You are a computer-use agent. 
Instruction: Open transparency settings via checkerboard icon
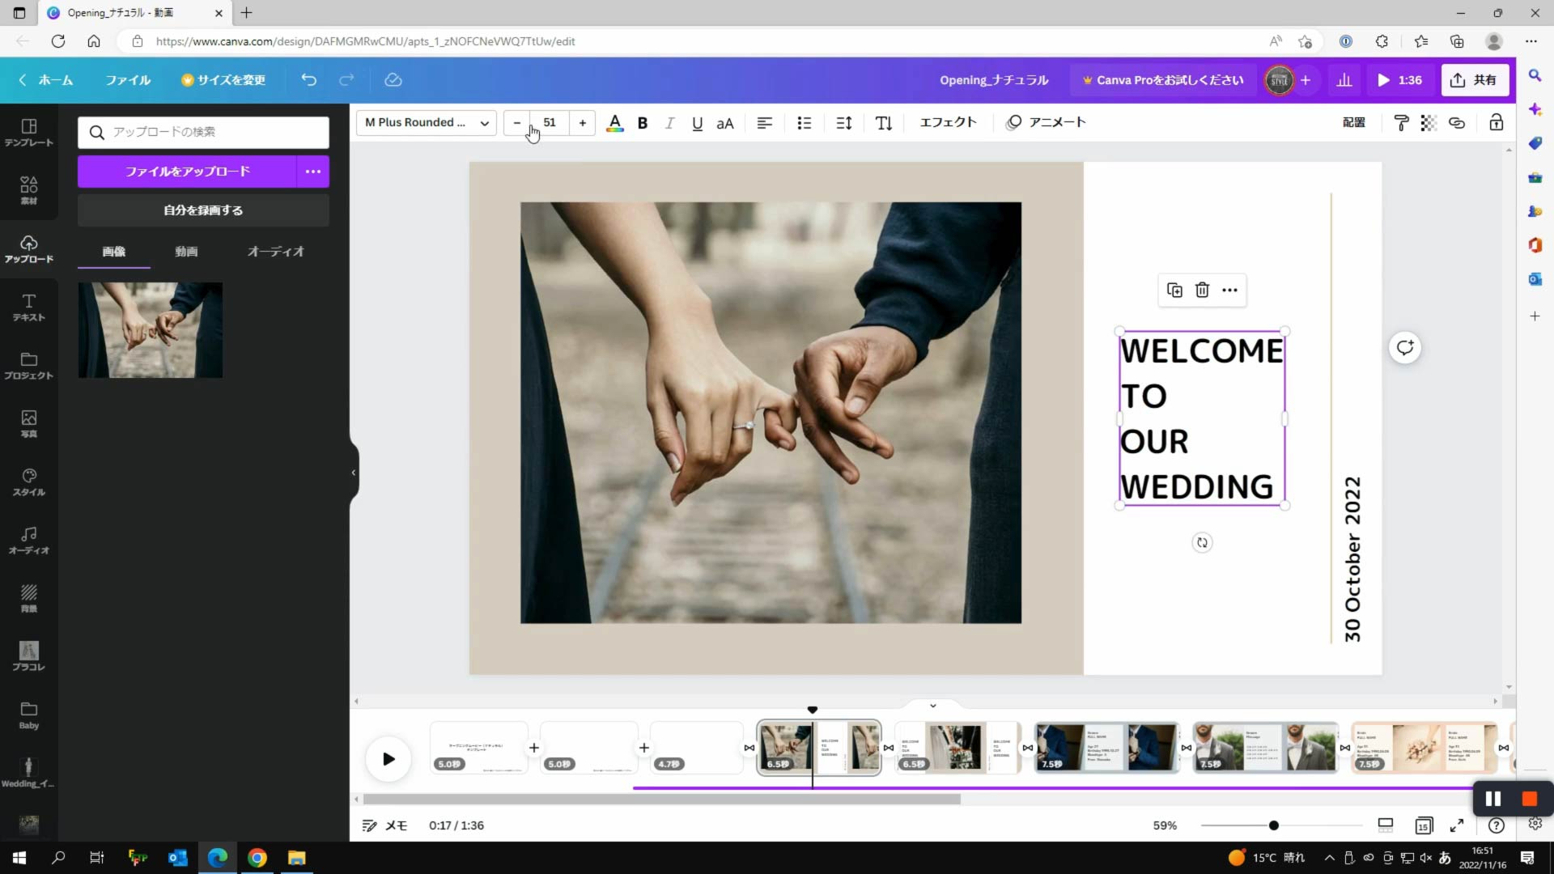click(1429, 122)
